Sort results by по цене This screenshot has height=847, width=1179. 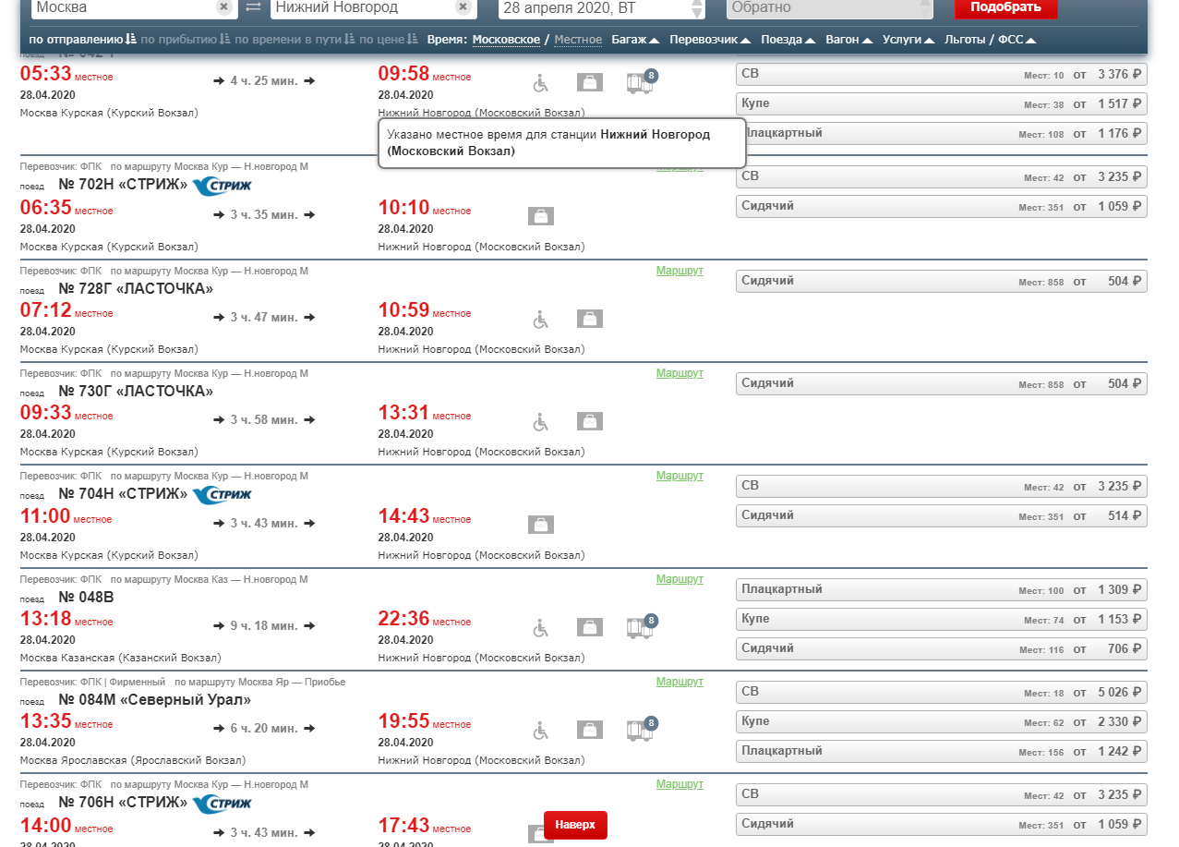click(387, 40)
